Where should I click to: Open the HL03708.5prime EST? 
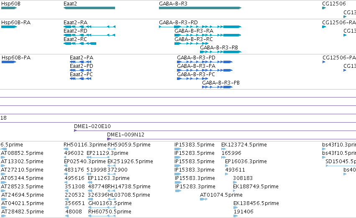coord(129,195)
